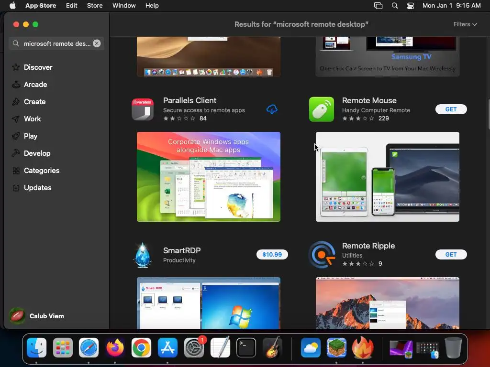Click the date and time in the menu bar
This screenshot has width=490, height=367.
pos(452,6)
